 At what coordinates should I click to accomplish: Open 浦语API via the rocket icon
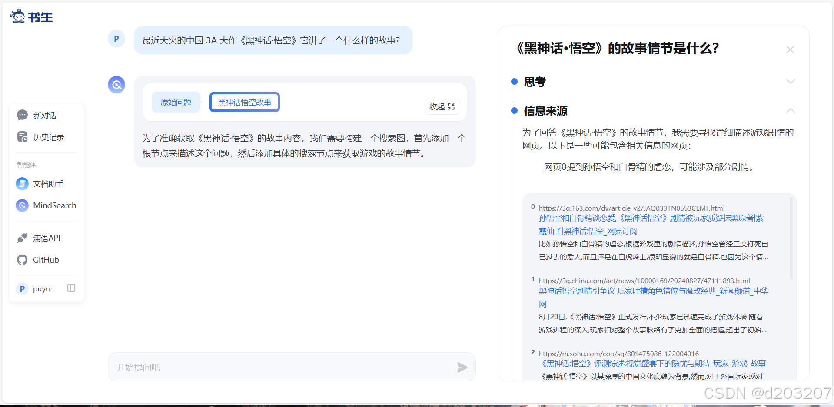pos(22,238)
